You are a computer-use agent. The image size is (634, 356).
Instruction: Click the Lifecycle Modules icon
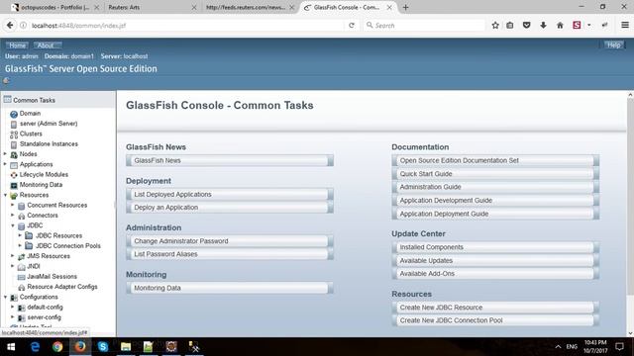tap(14, 175)
